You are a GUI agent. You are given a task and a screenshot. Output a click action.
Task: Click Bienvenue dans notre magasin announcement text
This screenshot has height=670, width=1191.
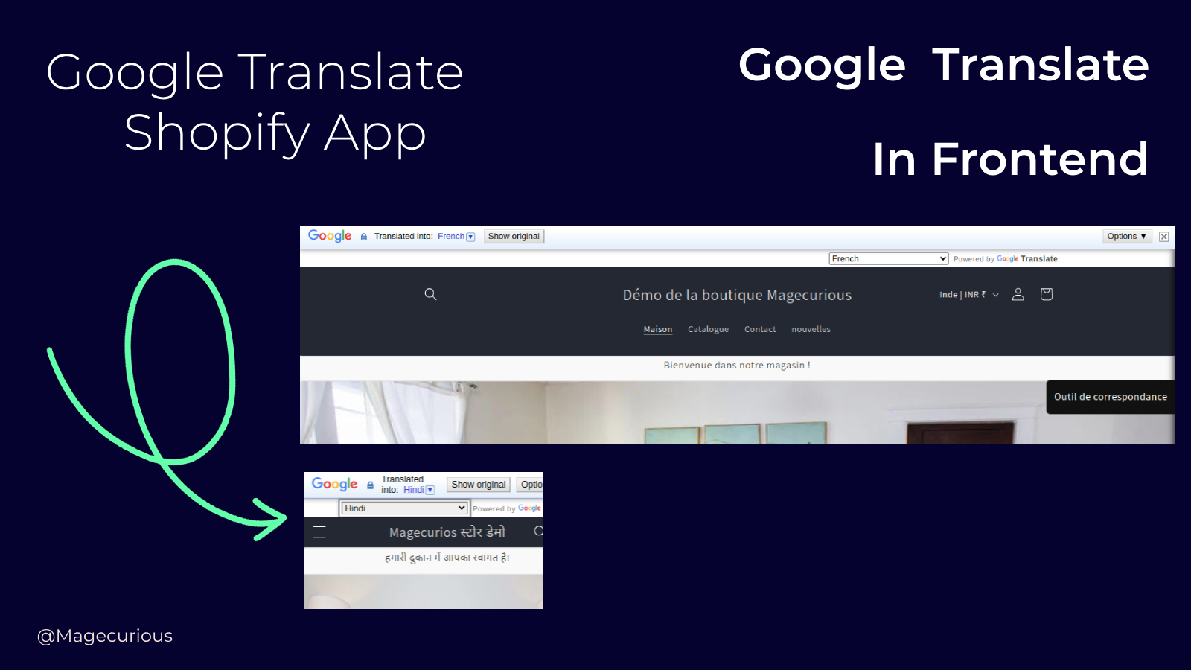point(737,366)
